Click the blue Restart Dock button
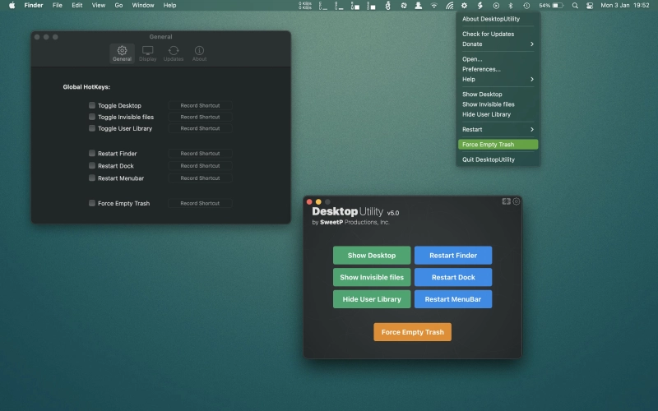Viewport: 658px width, 411px height. [x=453, y=277]
